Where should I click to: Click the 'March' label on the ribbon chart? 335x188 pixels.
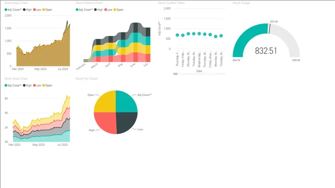pyautogui.click(x=94, y=66)
